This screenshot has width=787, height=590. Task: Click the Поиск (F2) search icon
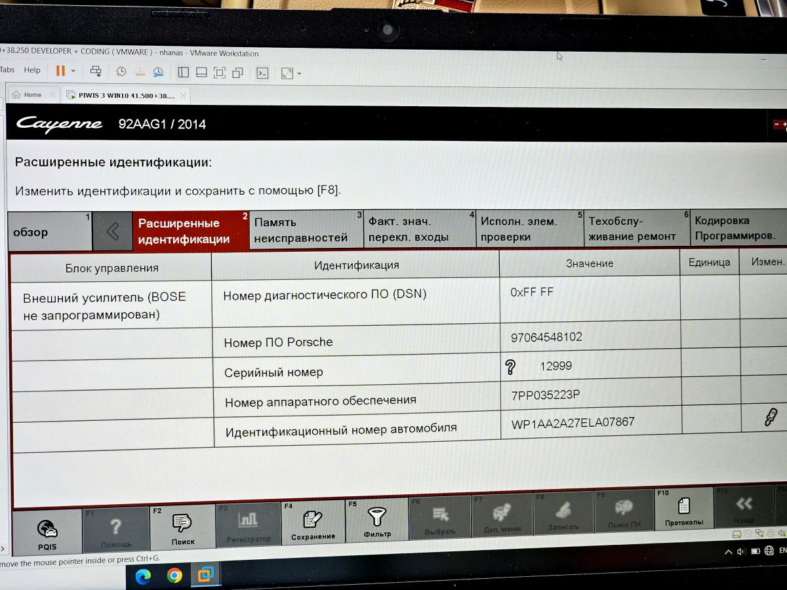[182, 527]
